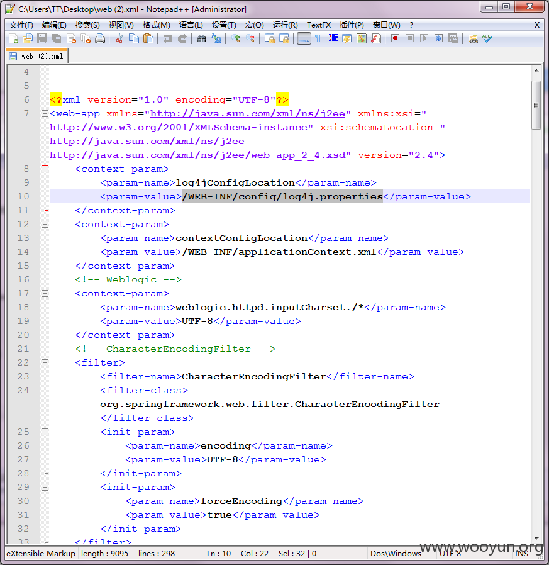Toggle the indent guide display
This screenshot has height=565, width=549.
333,38
